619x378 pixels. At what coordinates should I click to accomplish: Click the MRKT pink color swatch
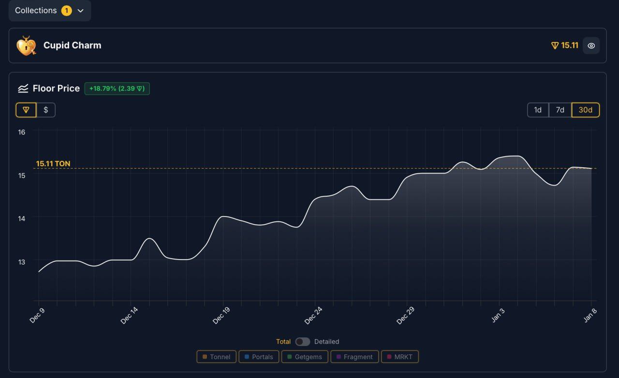tap(388, 357)
